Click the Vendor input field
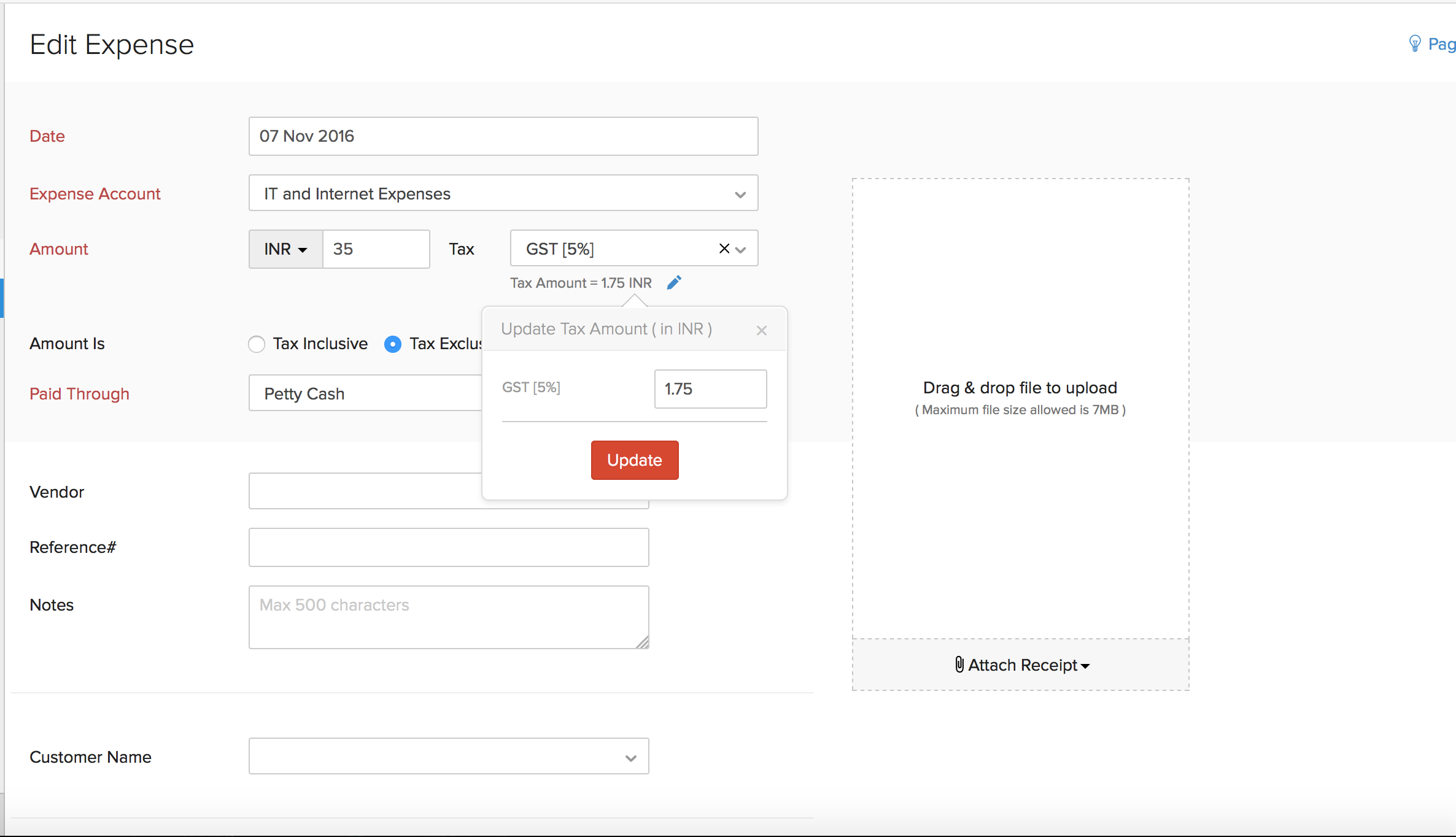Screen dimensions: 1456x837 365,491
